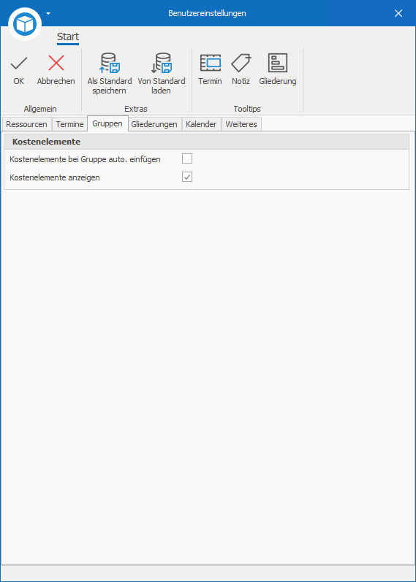Click the red Abbrechen cancel icon
Screen dimensions: 416x582
56,63
